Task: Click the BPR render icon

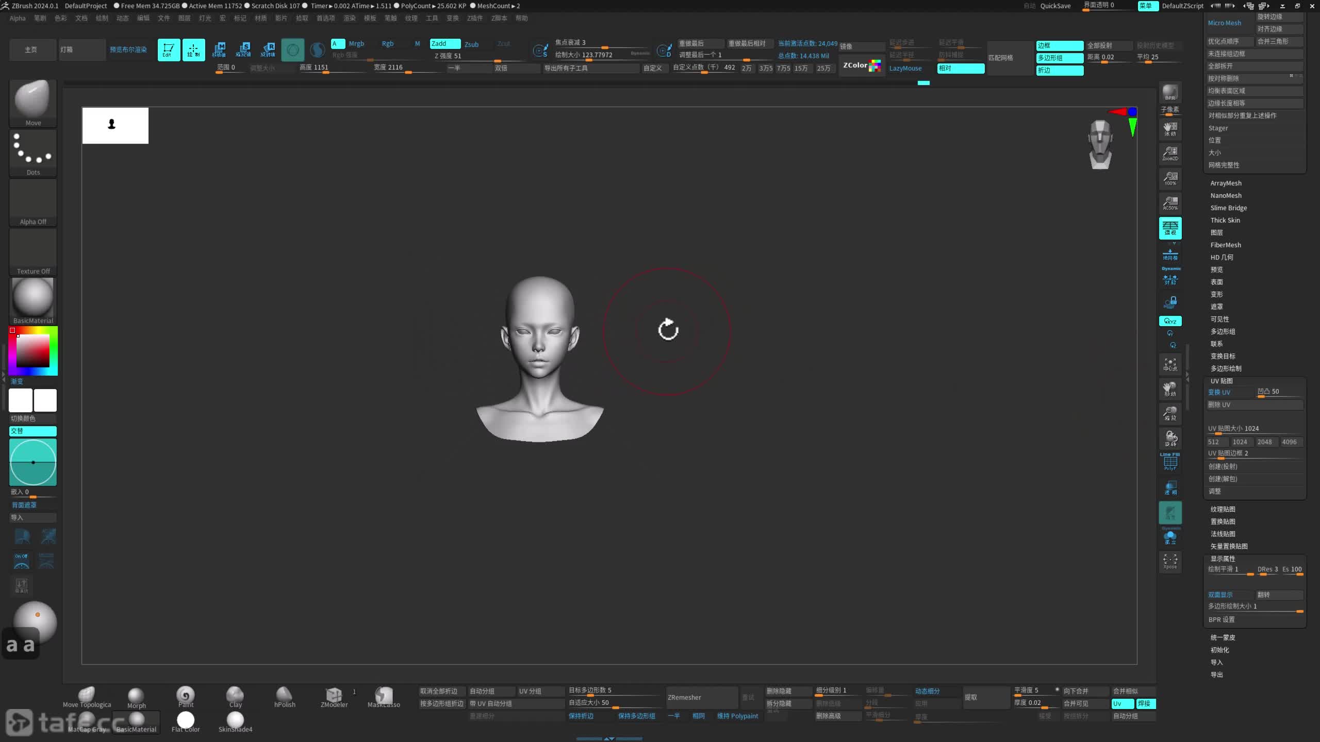Action: tap(1170, 93)
